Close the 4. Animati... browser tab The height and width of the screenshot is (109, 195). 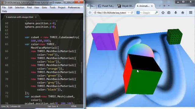point(152,6)
